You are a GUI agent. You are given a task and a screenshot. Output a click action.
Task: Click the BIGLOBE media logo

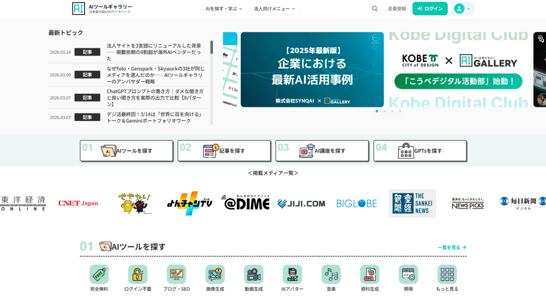coord(357,203)
